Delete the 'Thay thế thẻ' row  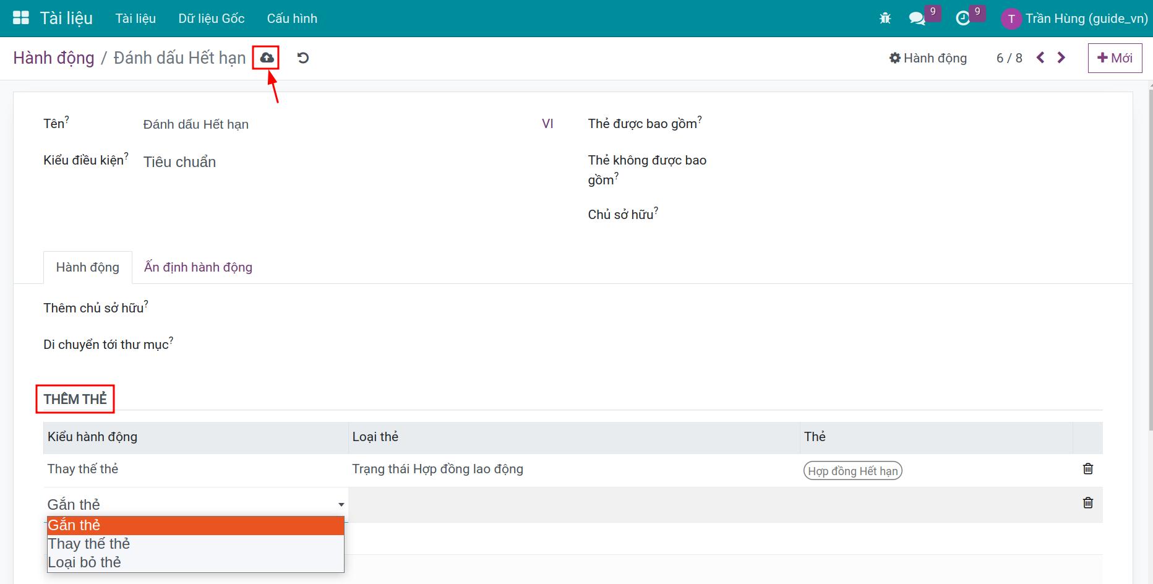[x=1088, y=468]
